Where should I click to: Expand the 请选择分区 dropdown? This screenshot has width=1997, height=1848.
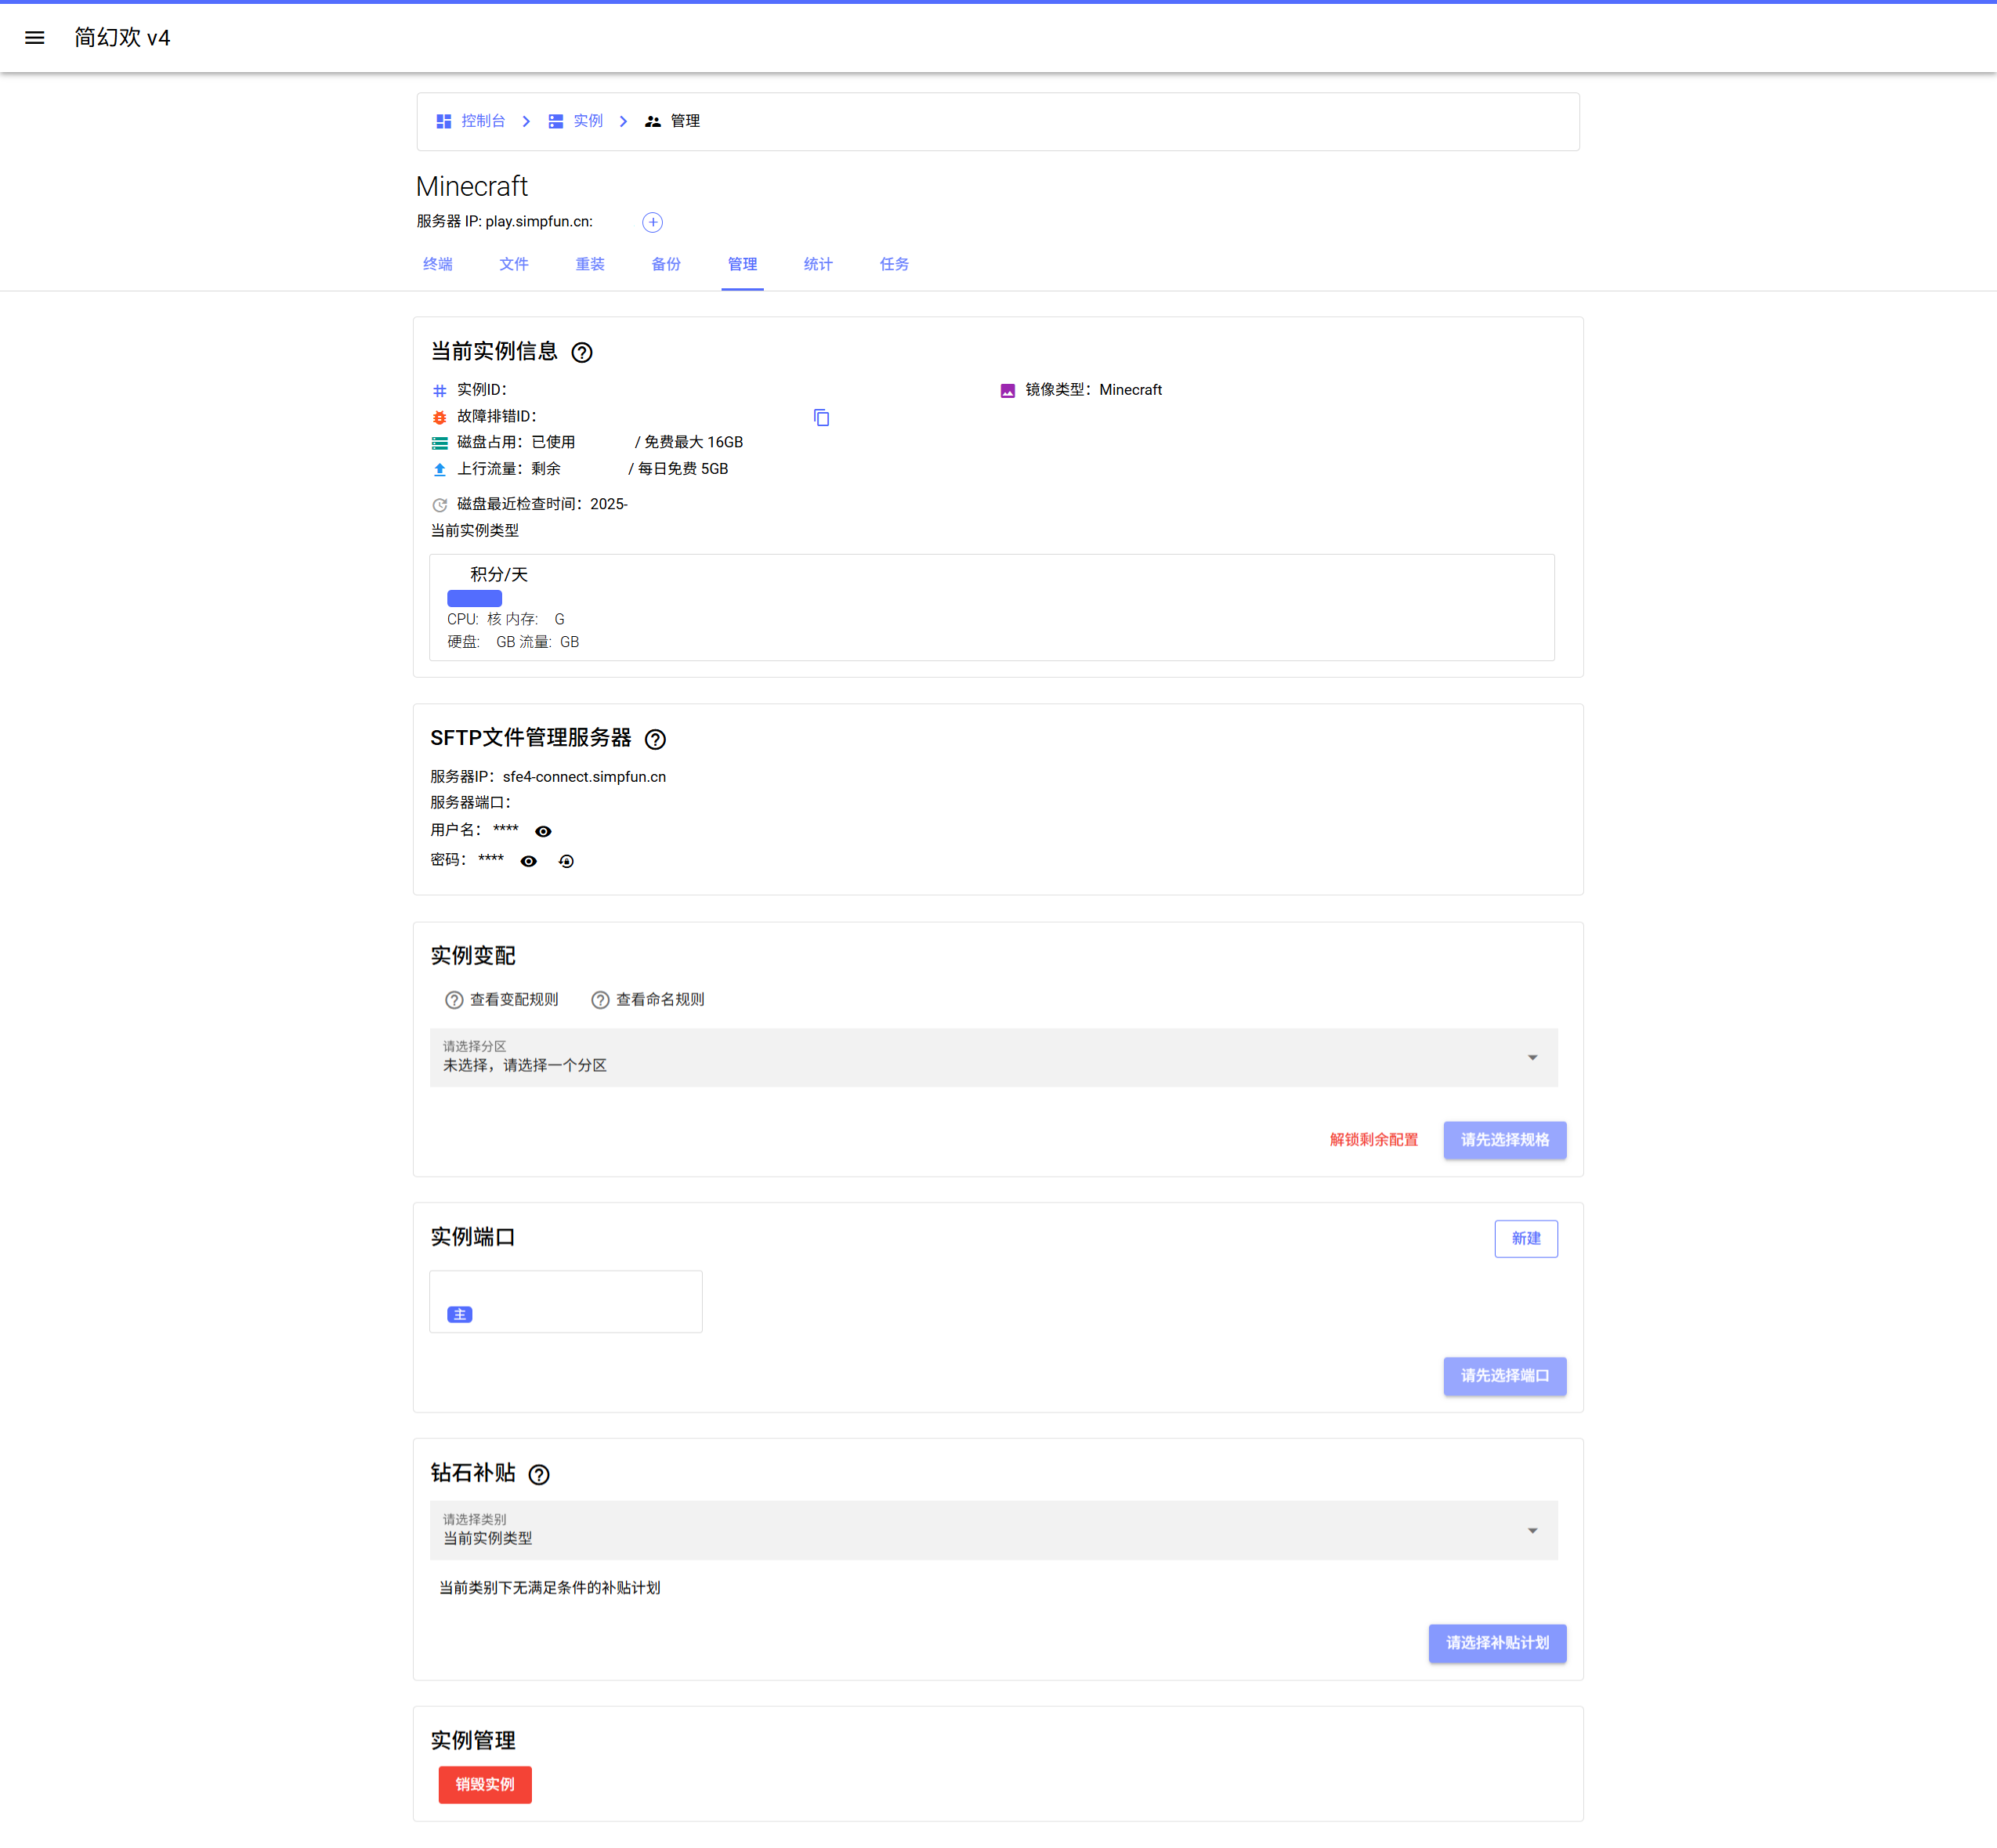point(993,1057)
